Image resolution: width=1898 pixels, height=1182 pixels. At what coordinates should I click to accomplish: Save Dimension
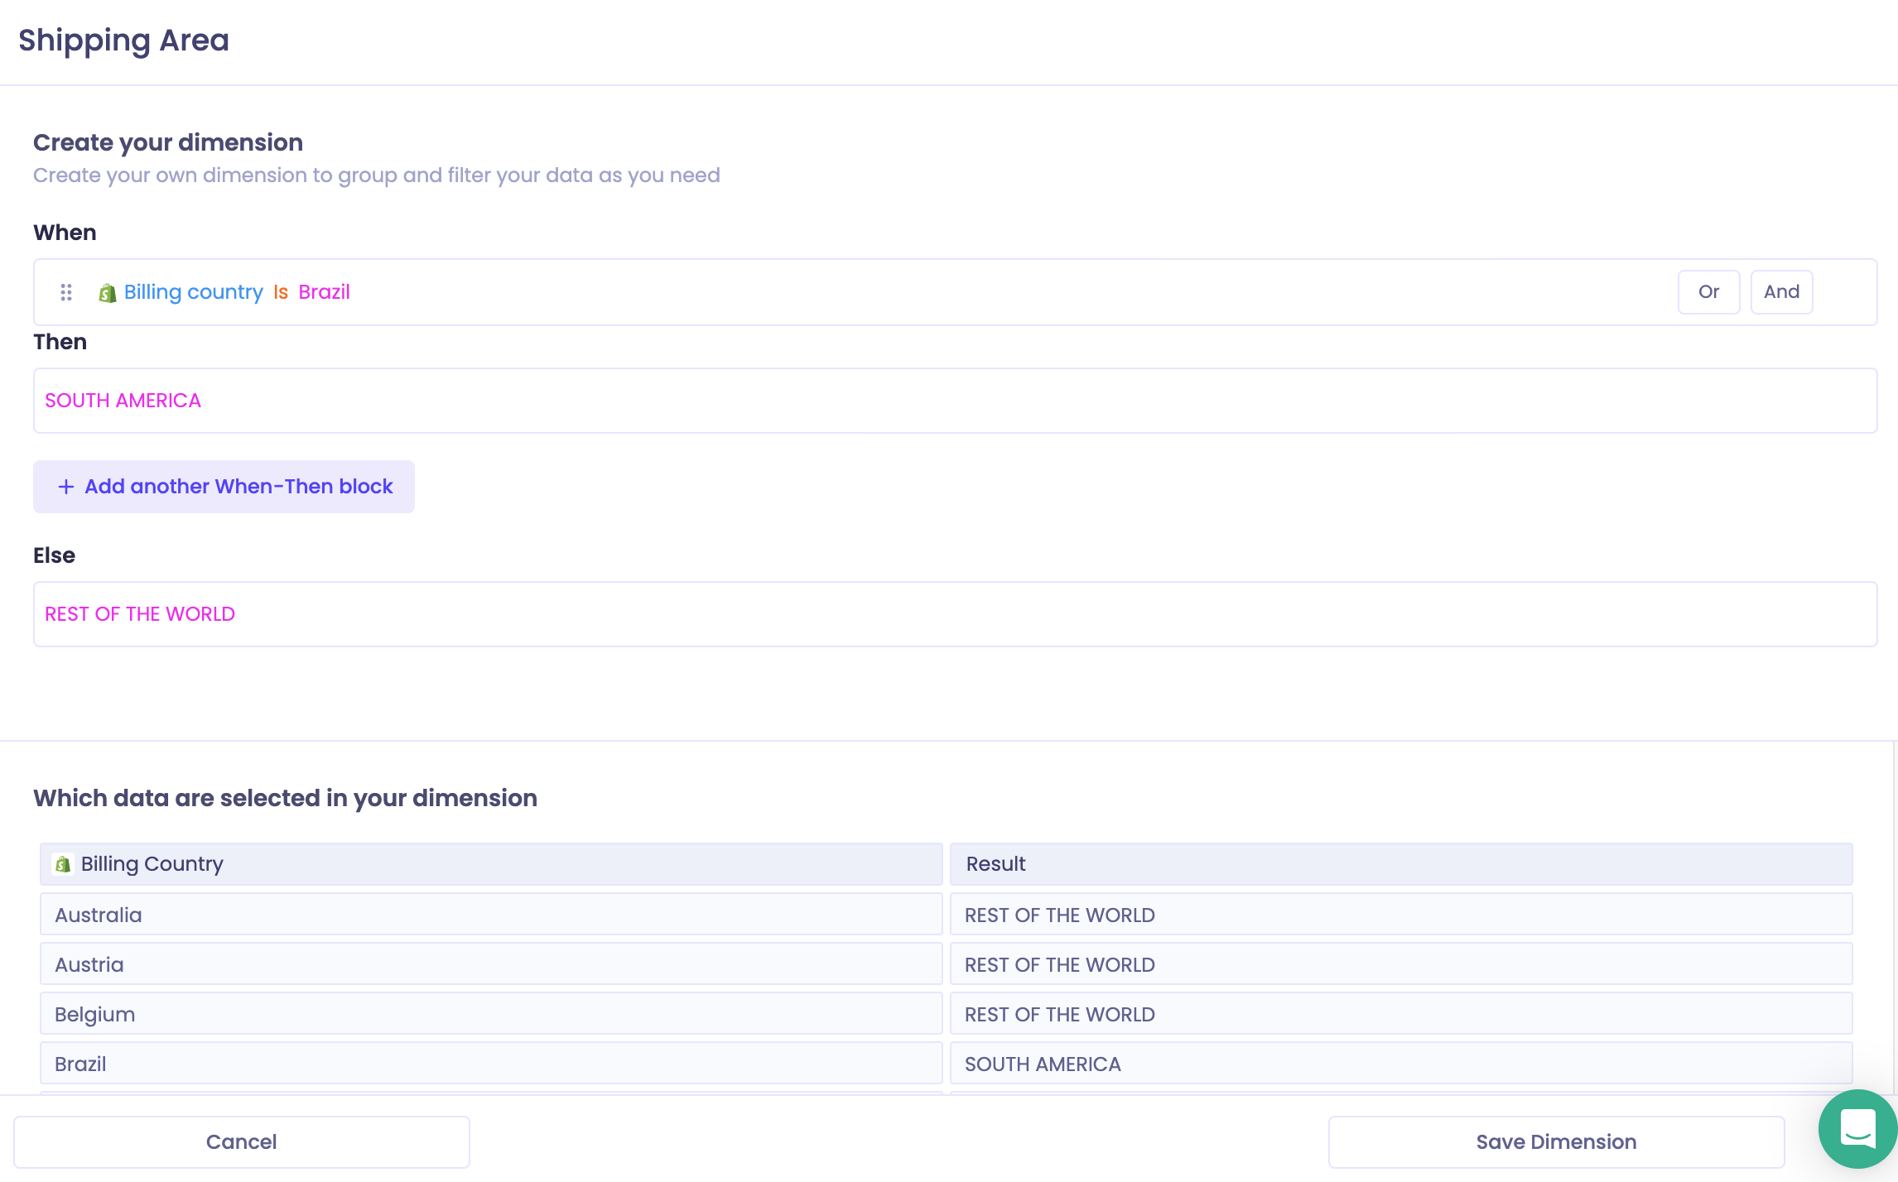coord(1556,1142)
